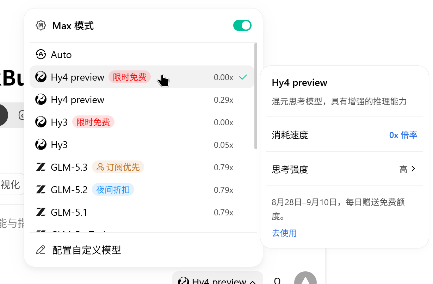
Task: Select the GLM-5.1 model
Action: pyautogui.click(x=142, y=212)
